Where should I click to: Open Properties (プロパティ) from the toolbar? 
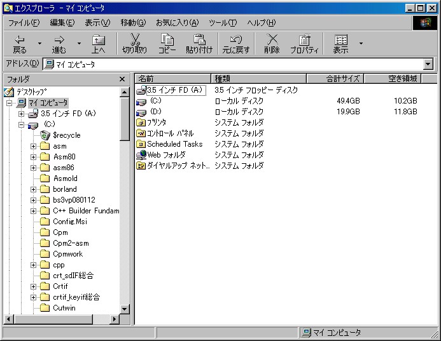click(304, 40)
